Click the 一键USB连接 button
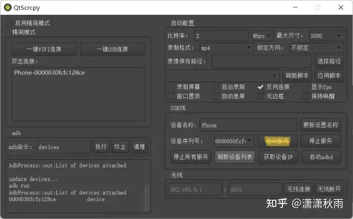This screenshot has width=353, height=219. pyautogui.click(x=112, y=49)
